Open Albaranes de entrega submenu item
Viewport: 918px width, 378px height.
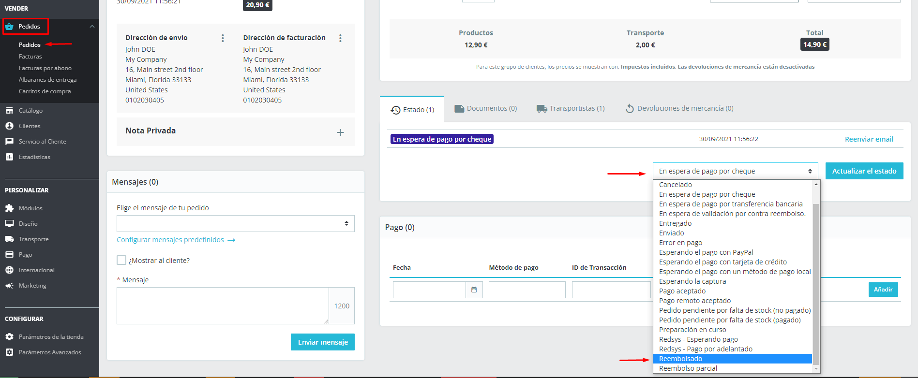pos(47,80)
